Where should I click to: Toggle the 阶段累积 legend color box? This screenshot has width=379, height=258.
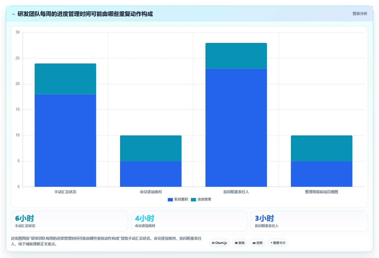pyautogui.click(x=170, y=199)
